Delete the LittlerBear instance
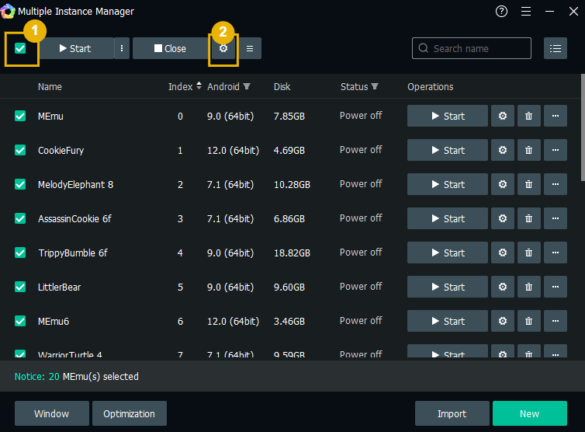Image resolution: width=585 pixels, height=432 pixels. (528, 287)
